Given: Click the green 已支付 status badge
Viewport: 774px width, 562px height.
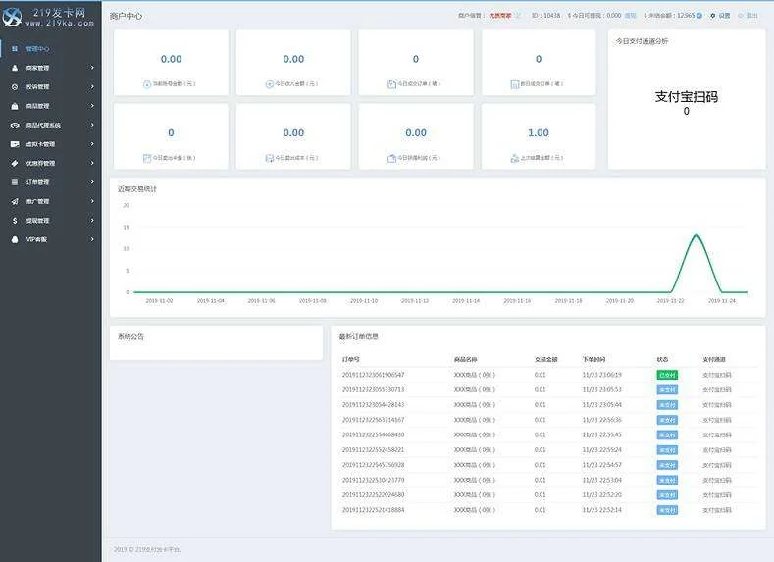Looking at the screenshot, I should point(667,375).
